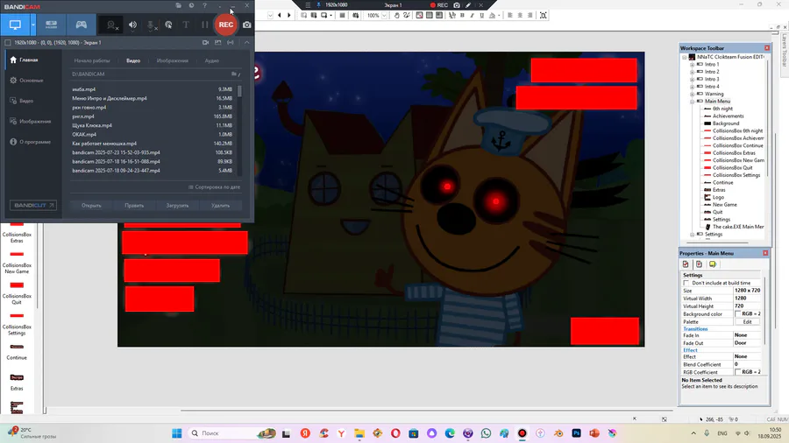Image resolution: width=789 pixels, height=443 pixels.
Task: Click the RGB Coefficient color swatch
Action: 737,372
